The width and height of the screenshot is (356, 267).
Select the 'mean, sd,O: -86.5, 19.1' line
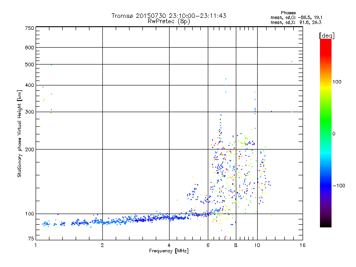pyautogui.click(x=296, y=17)
